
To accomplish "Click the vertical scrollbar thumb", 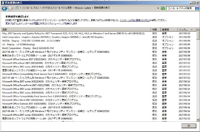I will tap(197, 35).
